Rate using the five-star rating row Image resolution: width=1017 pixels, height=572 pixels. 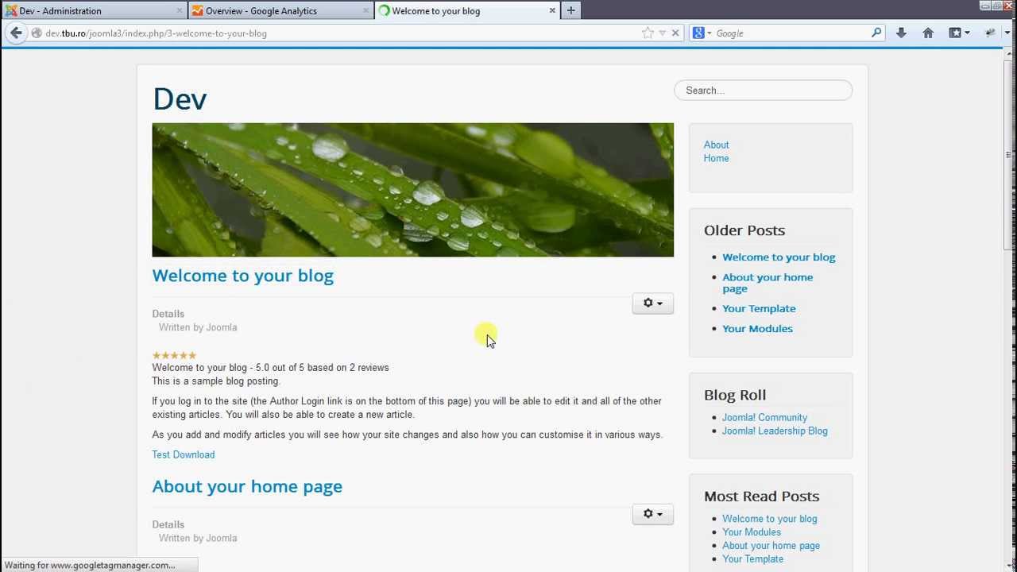[x=174, y=355]
